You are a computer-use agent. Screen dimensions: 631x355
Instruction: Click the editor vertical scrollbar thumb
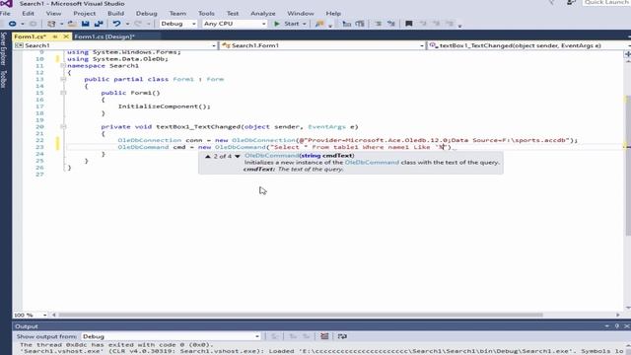tap(628, 165)
